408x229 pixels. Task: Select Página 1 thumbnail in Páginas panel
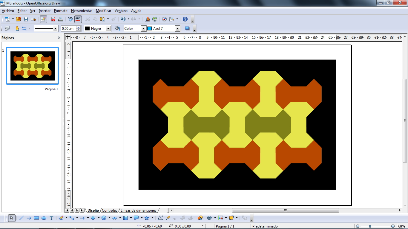(33, 66)
